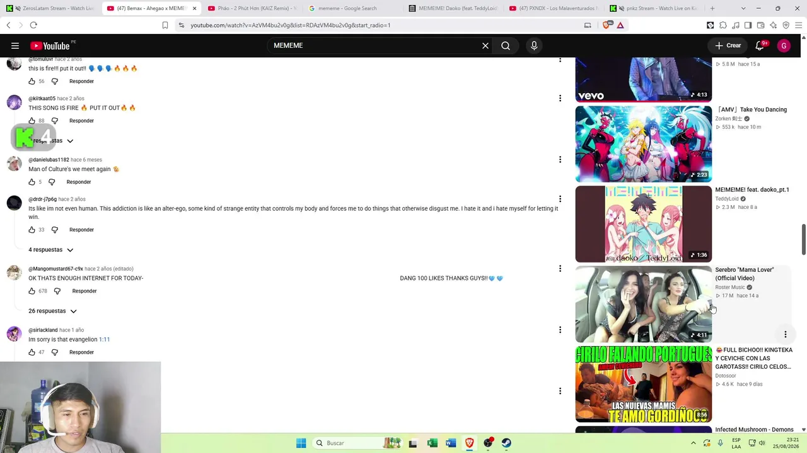Screen dimensions: 807x453
Task: Like the @tomuluvr comment
Action: click(x=32, y=81)
